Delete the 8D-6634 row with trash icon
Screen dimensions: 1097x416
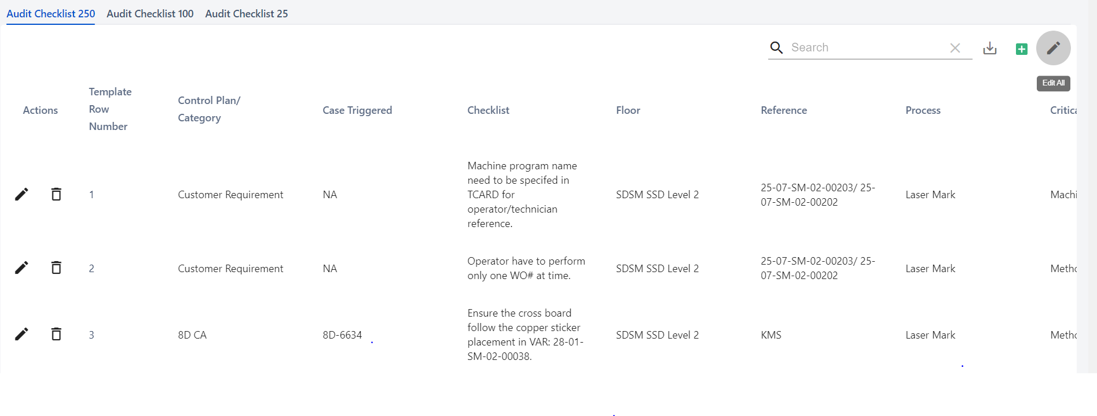(x=56, y=334)
